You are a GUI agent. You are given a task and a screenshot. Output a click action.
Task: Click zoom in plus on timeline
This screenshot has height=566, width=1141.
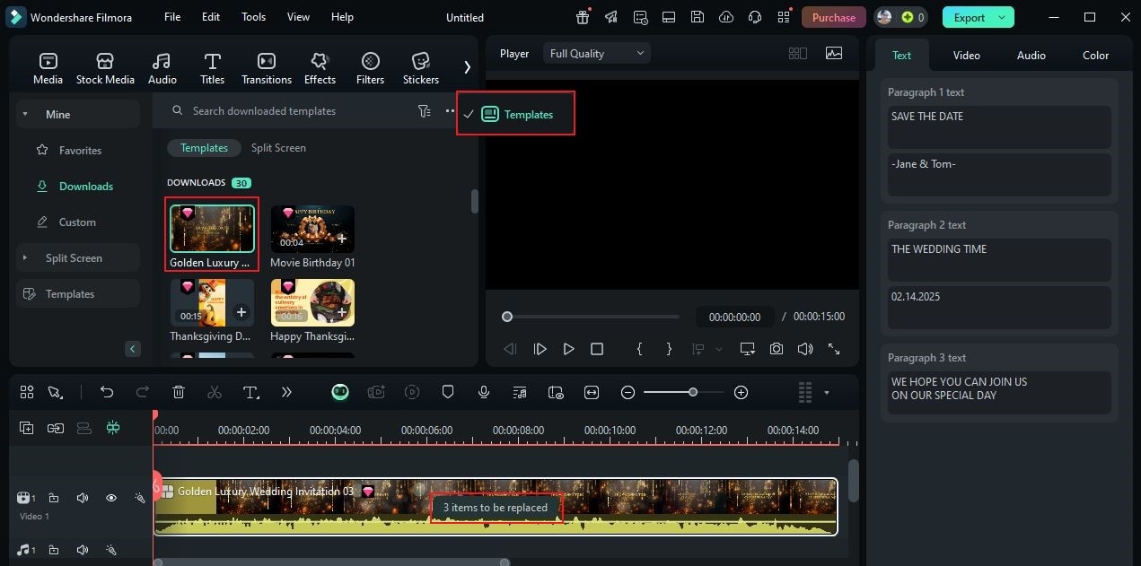[741, 392]
